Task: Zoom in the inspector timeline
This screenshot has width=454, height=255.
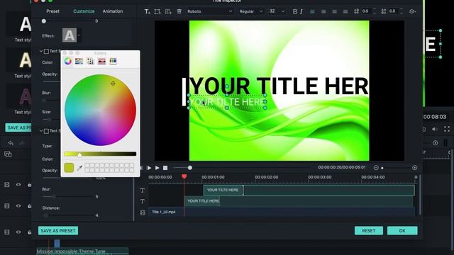Action: [415, 168]
